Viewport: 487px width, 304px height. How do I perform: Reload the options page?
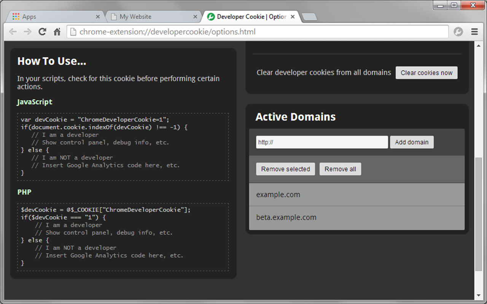42,32
